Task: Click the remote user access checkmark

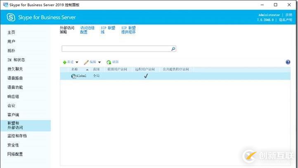Action: pos(146,76)
